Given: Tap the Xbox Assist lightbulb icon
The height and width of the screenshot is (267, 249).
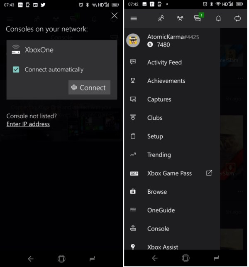Looking at the screenshot, I should pos(133,247).
